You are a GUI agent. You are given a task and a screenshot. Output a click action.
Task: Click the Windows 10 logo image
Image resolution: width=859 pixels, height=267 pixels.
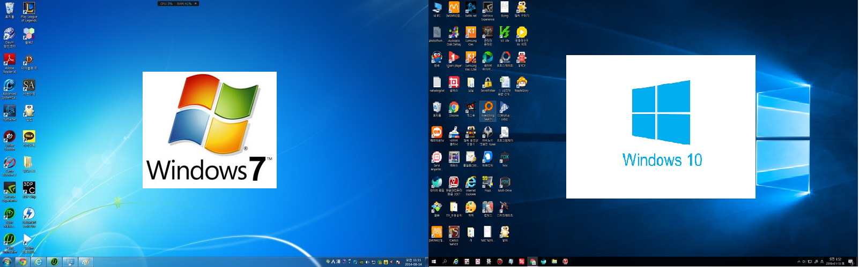pyautogui.click(x=661, y=127)
